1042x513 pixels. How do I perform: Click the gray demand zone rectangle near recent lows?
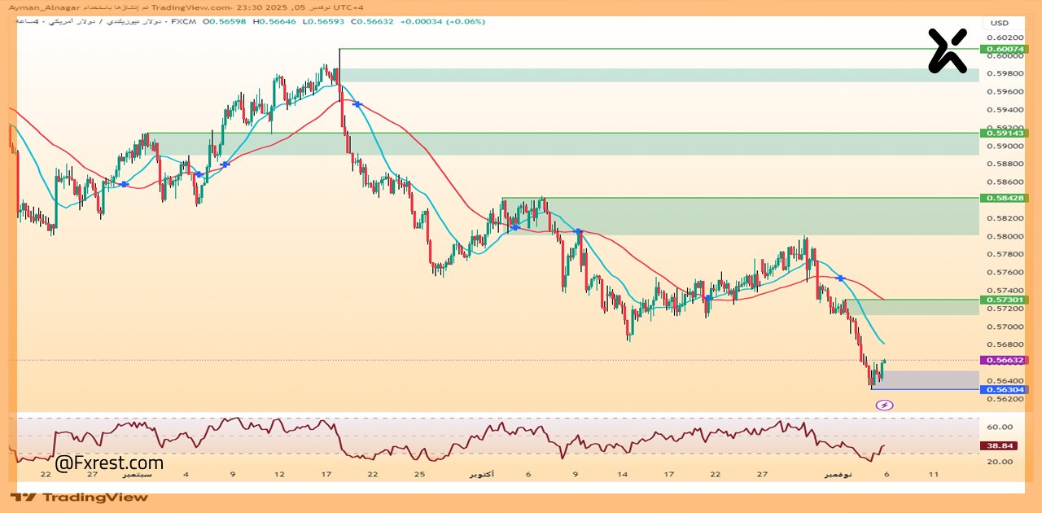(x=928, y=379)
